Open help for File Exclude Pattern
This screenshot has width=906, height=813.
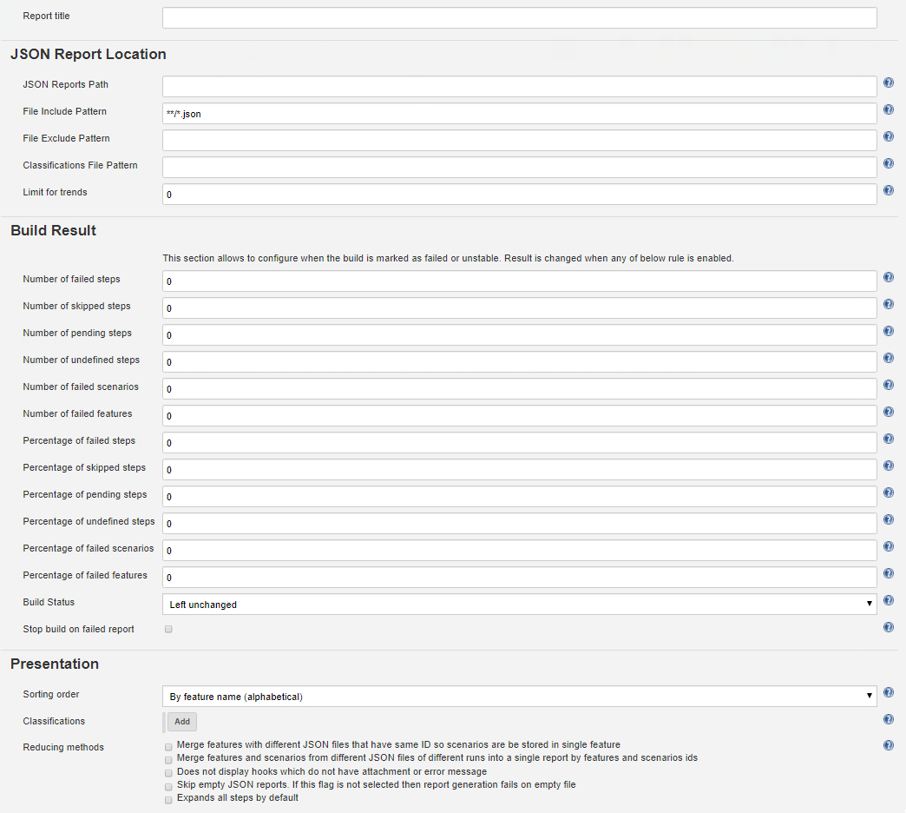[x=889, y=136]
